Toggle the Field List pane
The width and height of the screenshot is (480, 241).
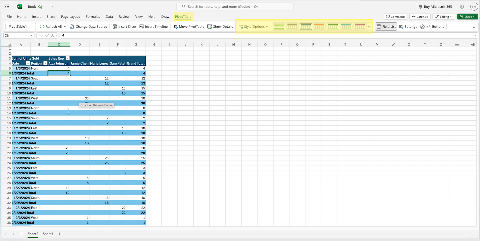pyautogui.click(x=386, y=27)
